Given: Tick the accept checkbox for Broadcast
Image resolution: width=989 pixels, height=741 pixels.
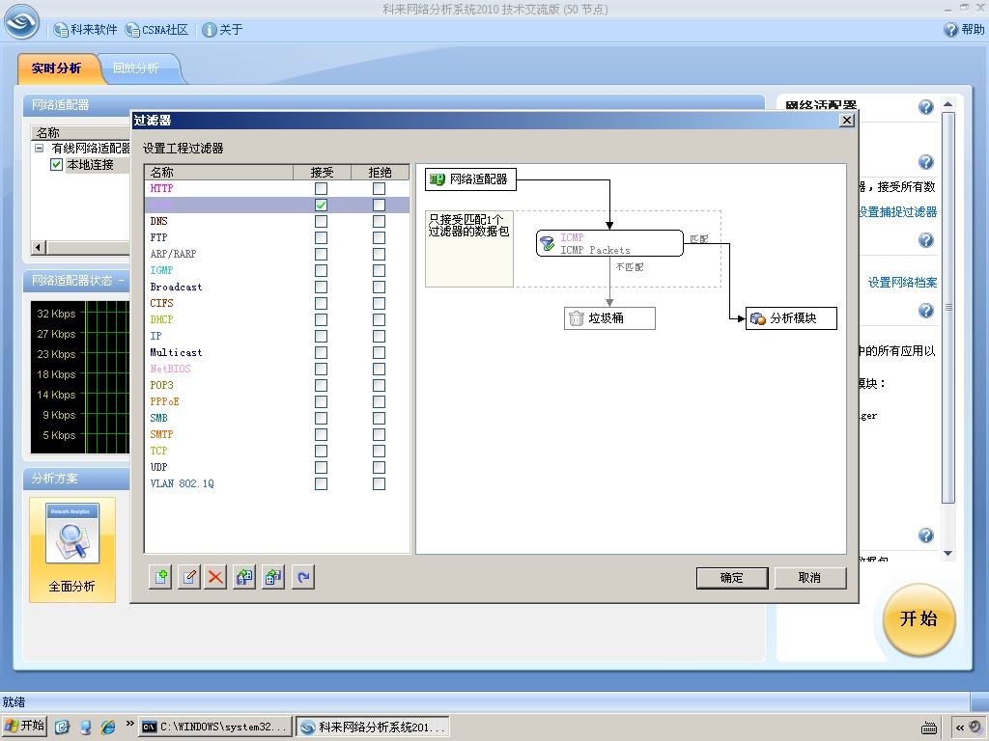Looking at the screenshot, I should tap(321, 287).
